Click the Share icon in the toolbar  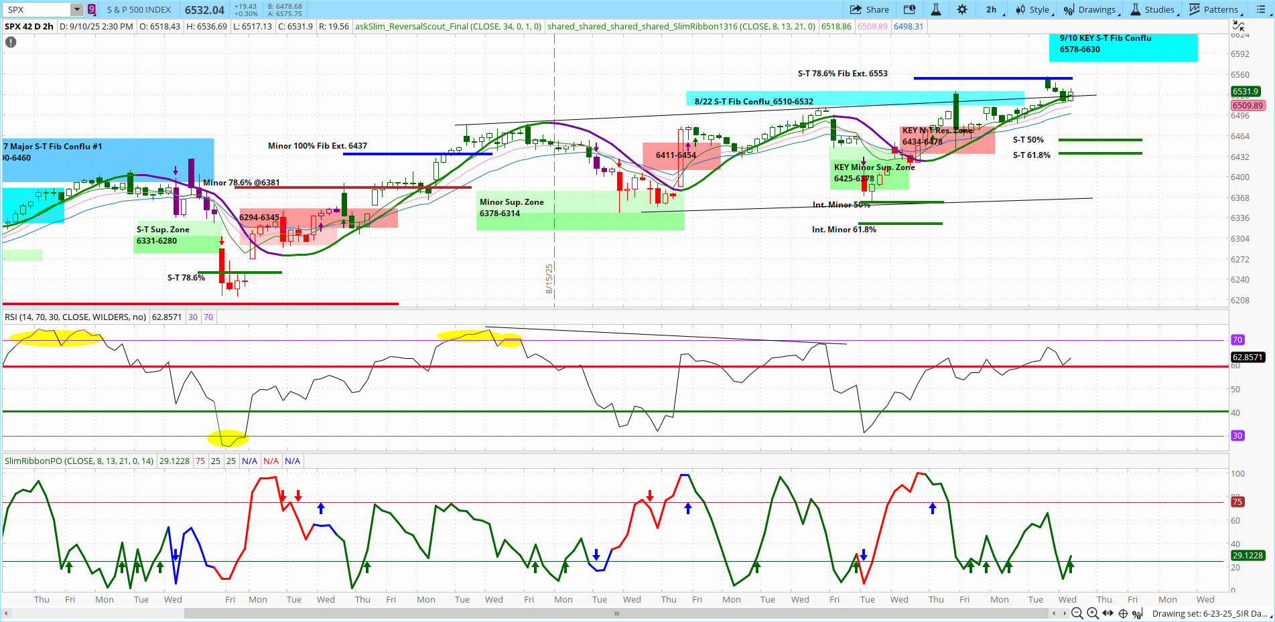(869, 9)
